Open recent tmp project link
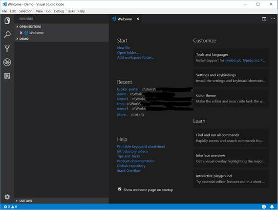This screenshot has width=278, height=210. 120,104
